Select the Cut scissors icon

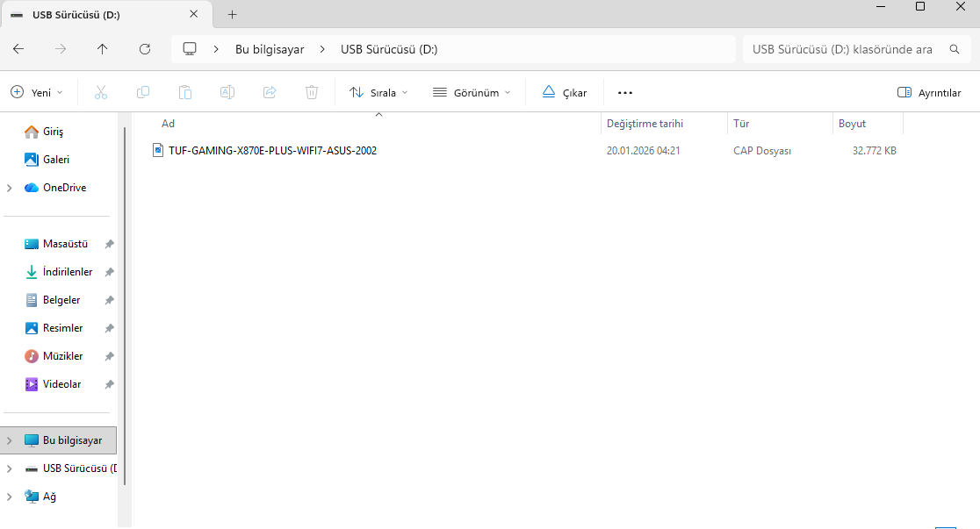pyautogui.click(x=101, y=92)
